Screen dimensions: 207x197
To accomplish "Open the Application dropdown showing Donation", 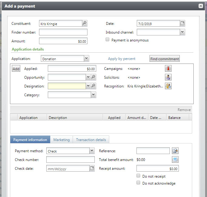I will [x=86, y=59].
